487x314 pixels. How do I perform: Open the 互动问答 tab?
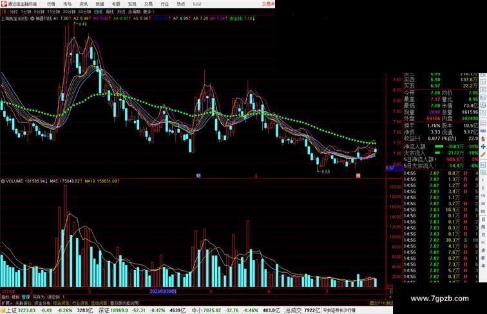click(99, 303)
